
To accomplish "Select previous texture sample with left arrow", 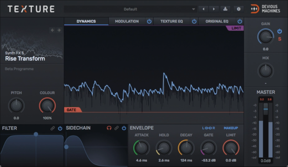I will [53, 30].
